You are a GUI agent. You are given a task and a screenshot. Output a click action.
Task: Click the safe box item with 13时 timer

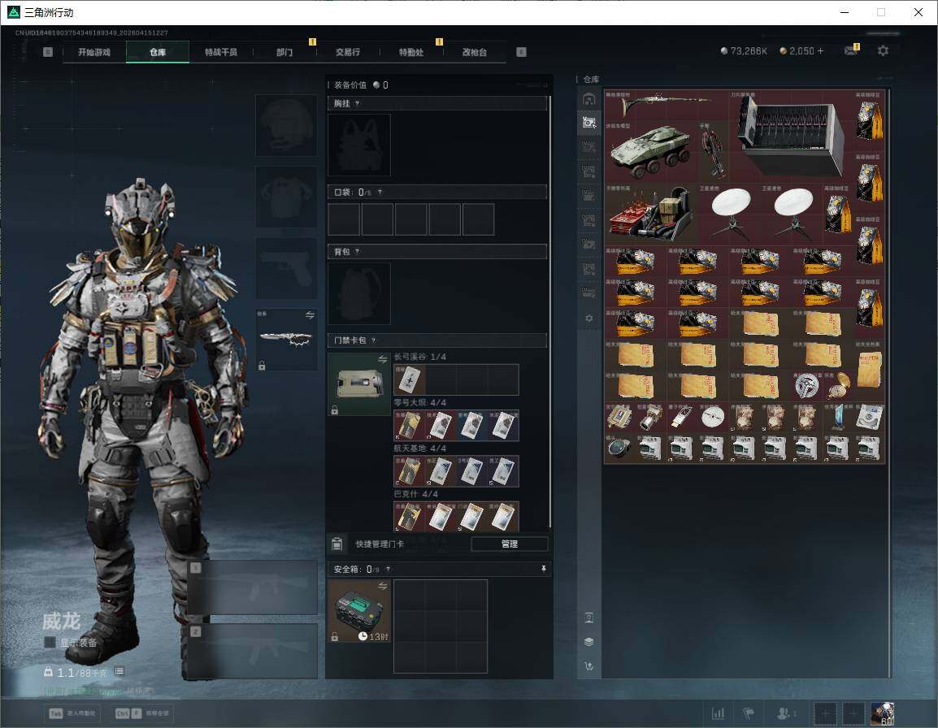(x=359, y=611)
